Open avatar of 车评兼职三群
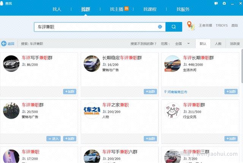 pos(172,156)
